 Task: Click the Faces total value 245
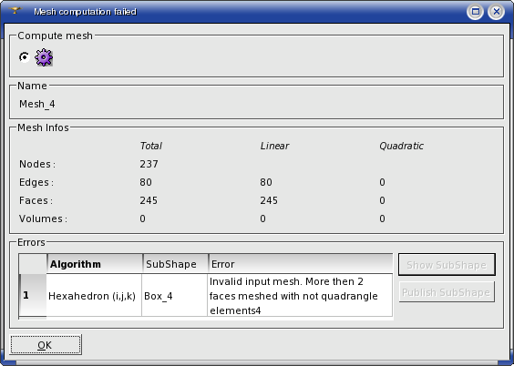149,200
